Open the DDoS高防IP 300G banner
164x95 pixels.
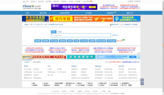118,57
